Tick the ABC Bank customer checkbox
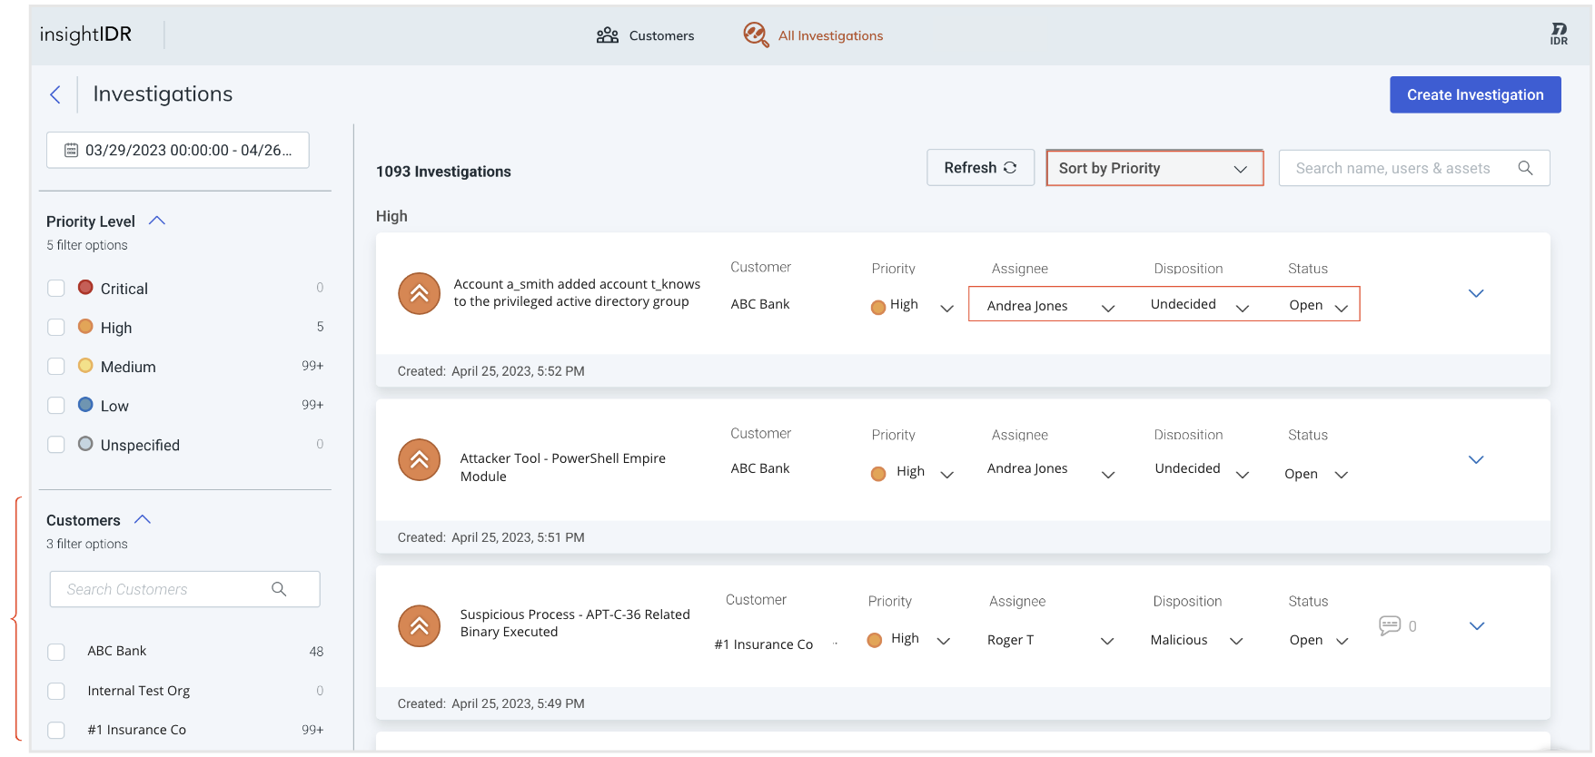 (56, 652)
